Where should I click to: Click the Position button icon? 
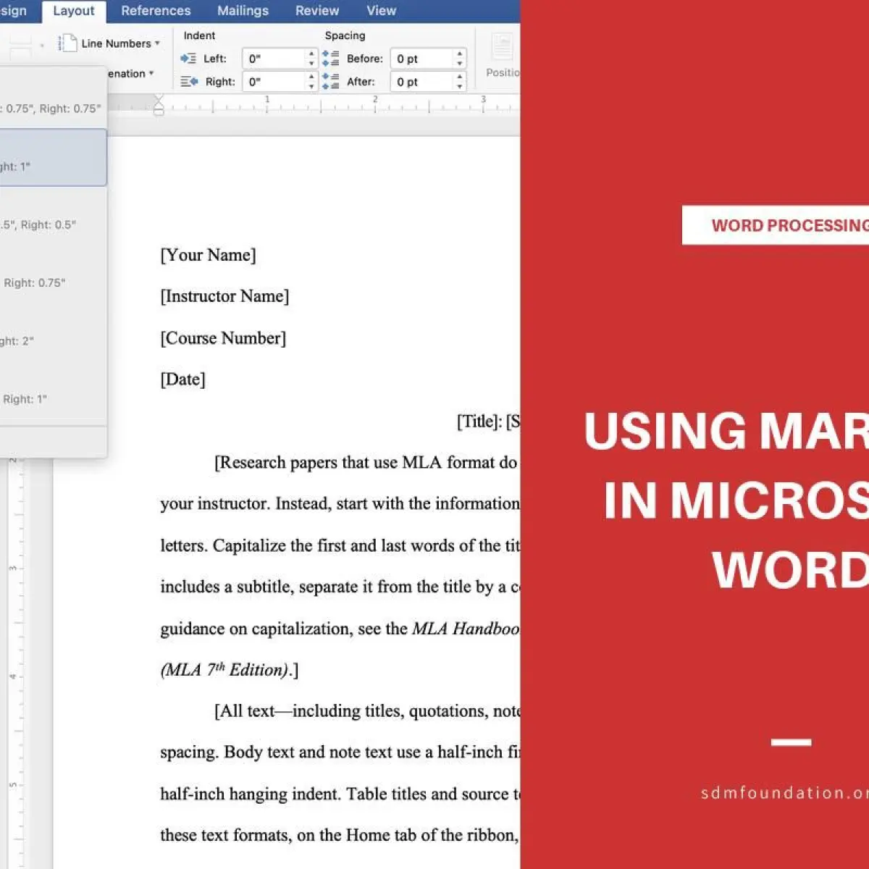pyautogui.click(x=502, y=47)
